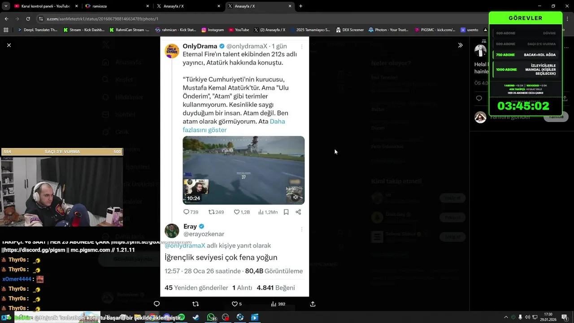Open the tab search dropdown arrow
The width and height of the screenshot is (574, 323).
[x=5, y=6]
